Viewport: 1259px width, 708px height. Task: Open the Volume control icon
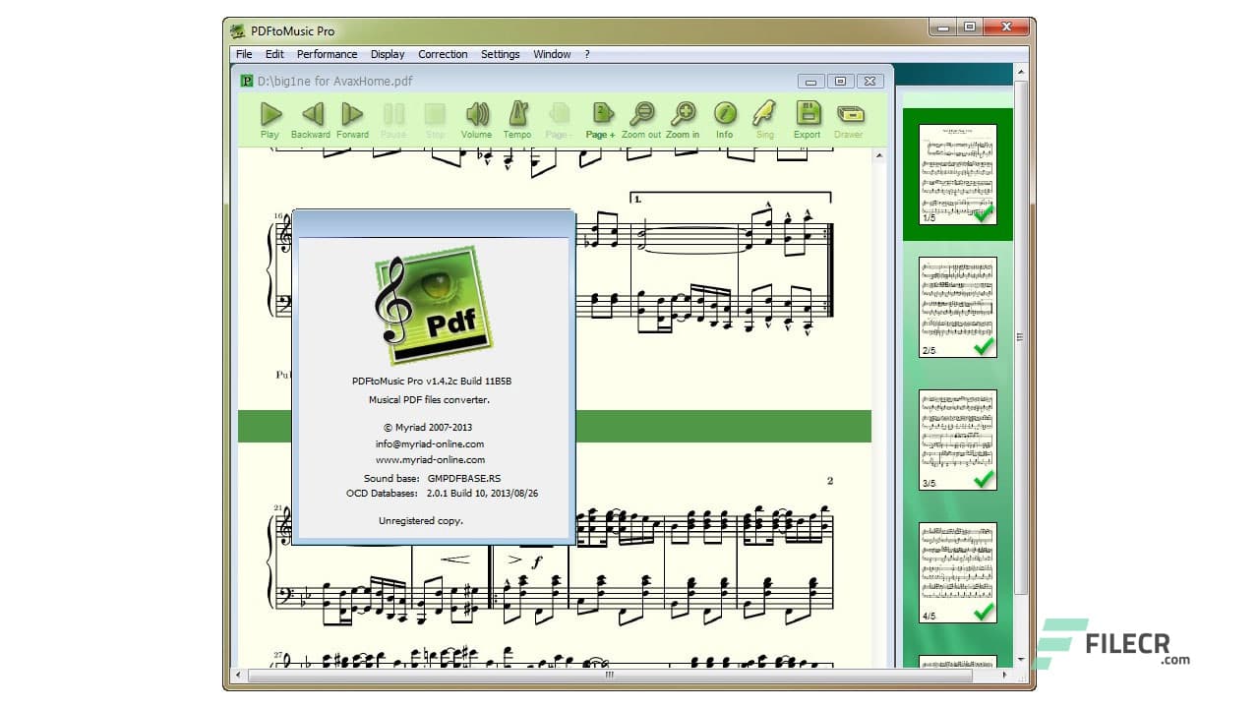pyautogui.click(x=476, y=115)
